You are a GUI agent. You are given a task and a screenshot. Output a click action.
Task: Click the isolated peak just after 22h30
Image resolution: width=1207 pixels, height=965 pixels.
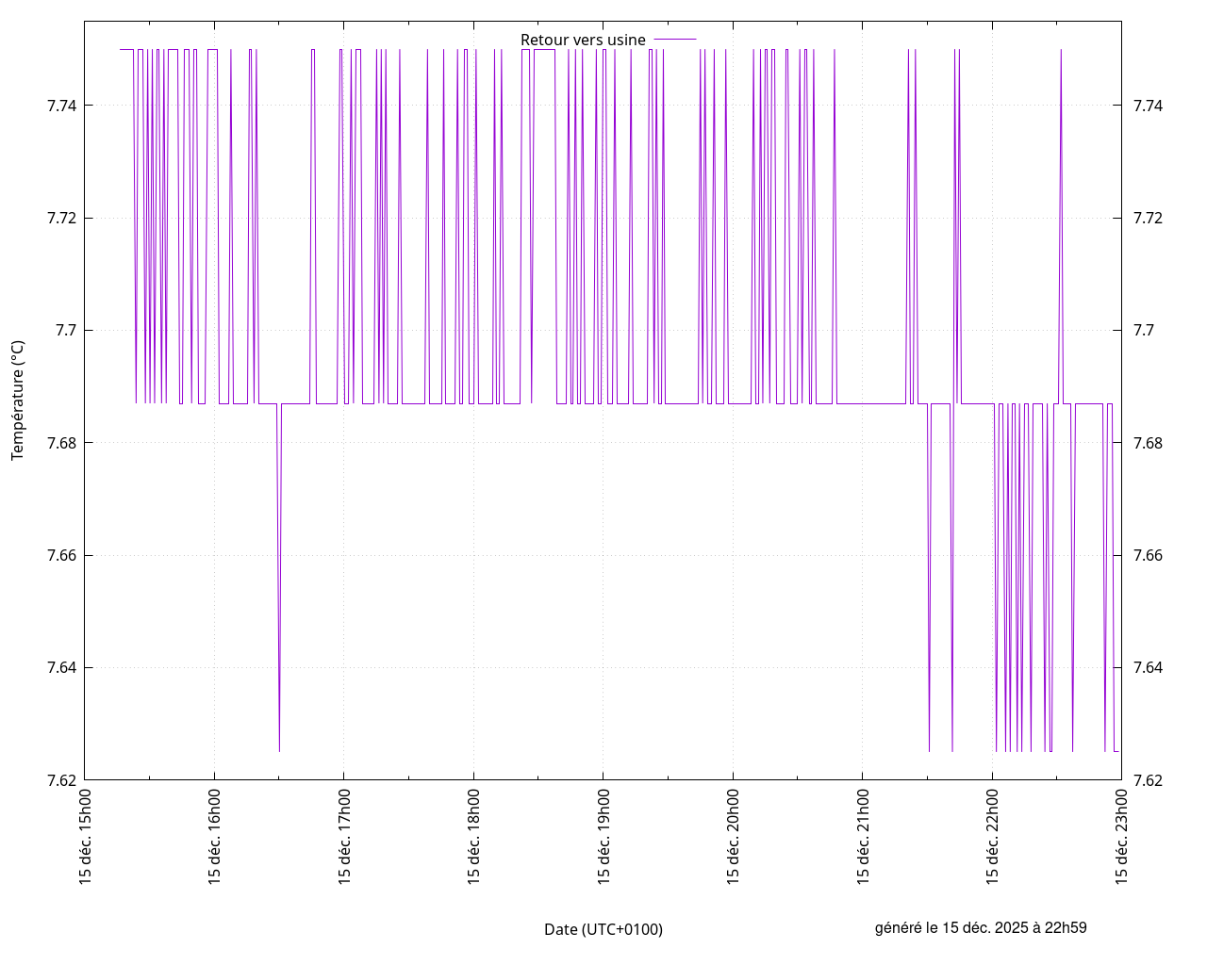1061,52
